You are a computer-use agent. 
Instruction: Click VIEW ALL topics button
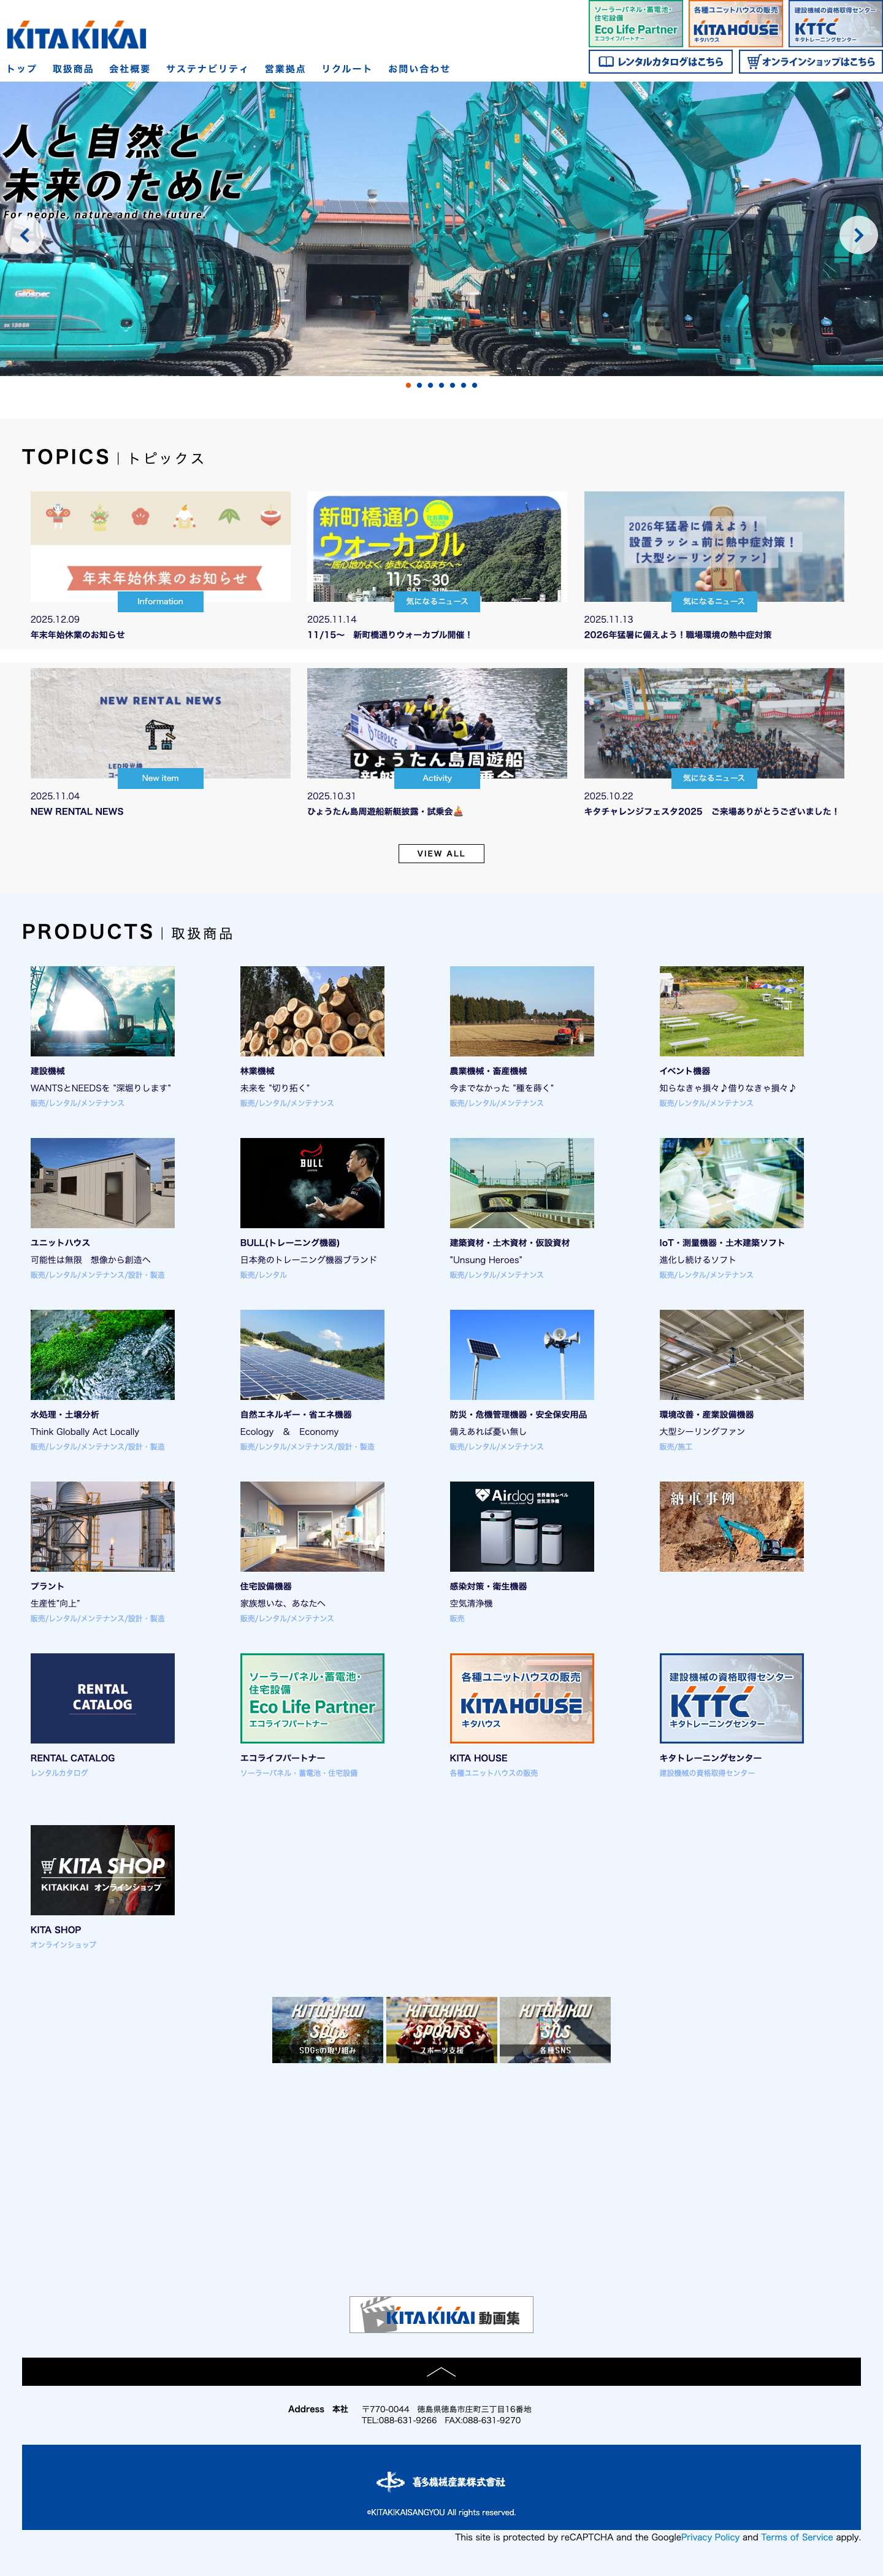coord(441,853)
